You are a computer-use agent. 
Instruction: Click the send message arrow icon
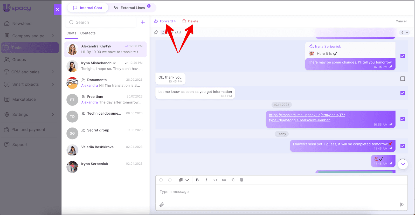(x=402, y=205)
